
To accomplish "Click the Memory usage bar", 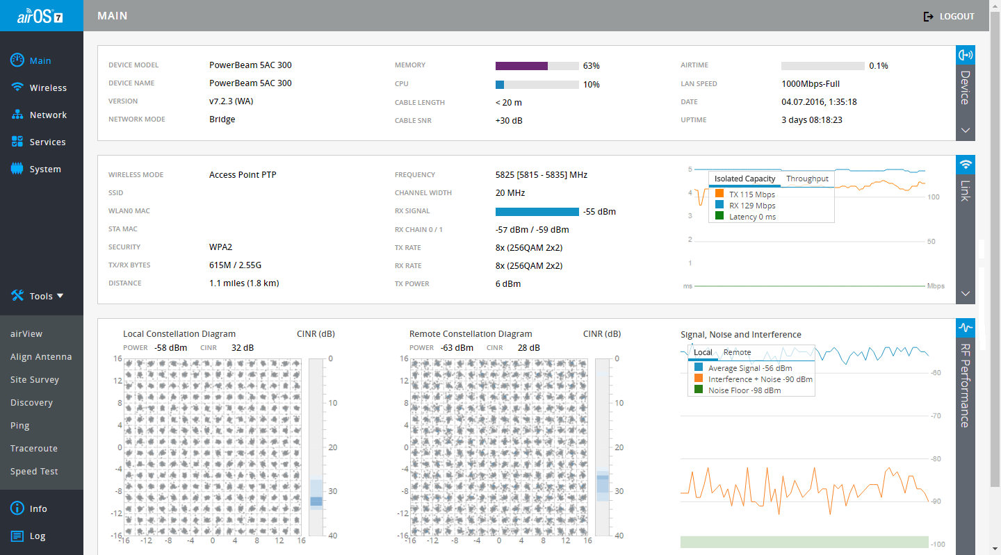I will tap(537, 66).
